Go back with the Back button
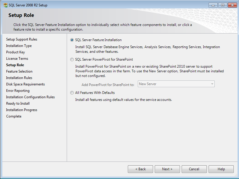The image size is (239, 179). tap(140, 169)
